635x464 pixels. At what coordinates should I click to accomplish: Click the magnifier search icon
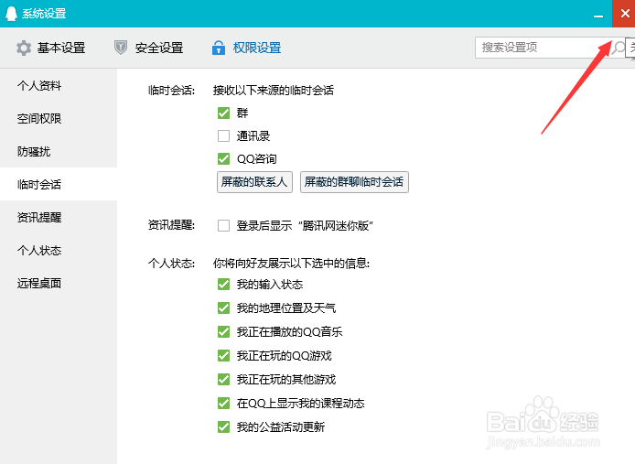tap(619, 48)
